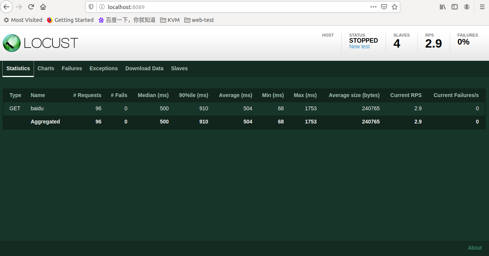Open Firefox account avatar icon
Viewport: 489px width, 256px height.
pos(467,7)
